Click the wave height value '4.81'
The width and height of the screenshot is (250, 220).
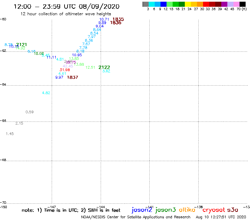click(60, 59)
